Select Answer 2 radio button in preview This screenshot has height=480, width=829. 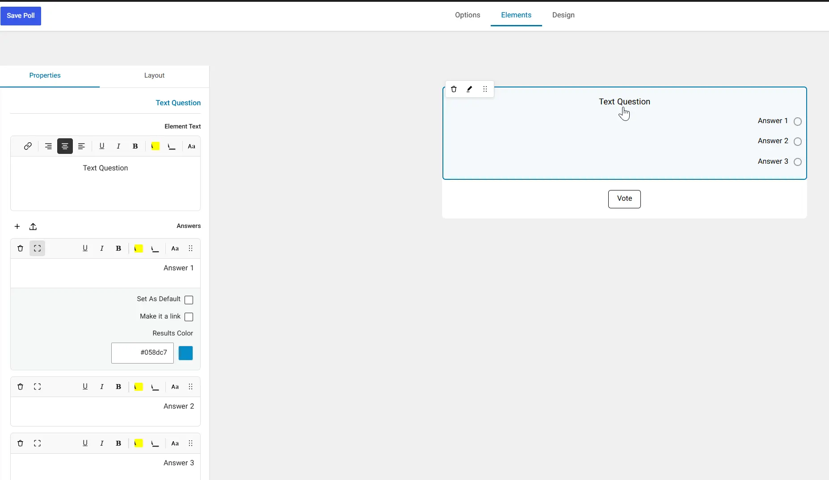pyautogui.click(x=798, y=141)
